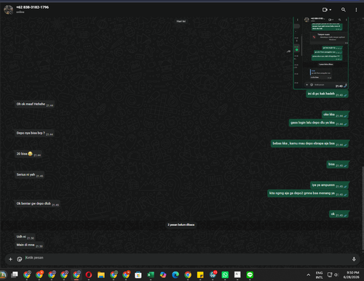The width and height of the screenshot is (364, 281).
Task: Open search in this chat
Action: point(344,9)
